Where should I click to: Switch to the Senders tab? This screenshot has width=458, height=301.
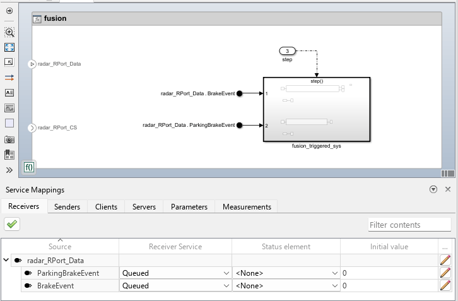tap(67, 206)
